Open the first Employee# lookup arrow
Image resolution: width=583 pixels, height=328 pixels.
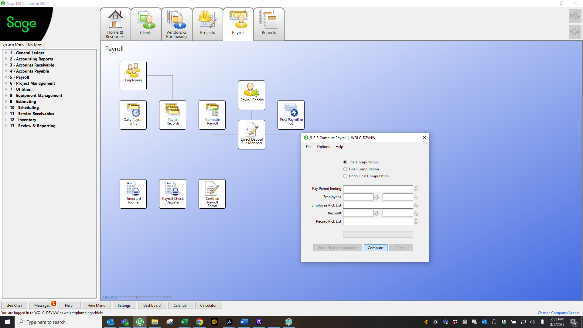click(377, 197)
